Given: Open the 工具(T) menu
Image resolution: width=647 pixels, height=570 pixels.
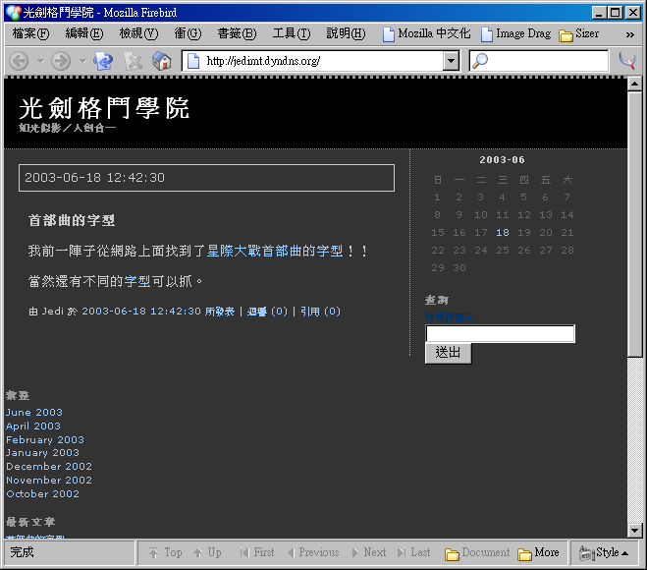Looking at the screenshot, I should (292, 33).
